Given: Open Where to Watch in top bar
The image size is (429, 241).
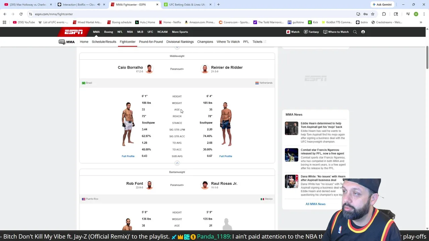Looking at the screenshot, I should (x=336, y=32).
